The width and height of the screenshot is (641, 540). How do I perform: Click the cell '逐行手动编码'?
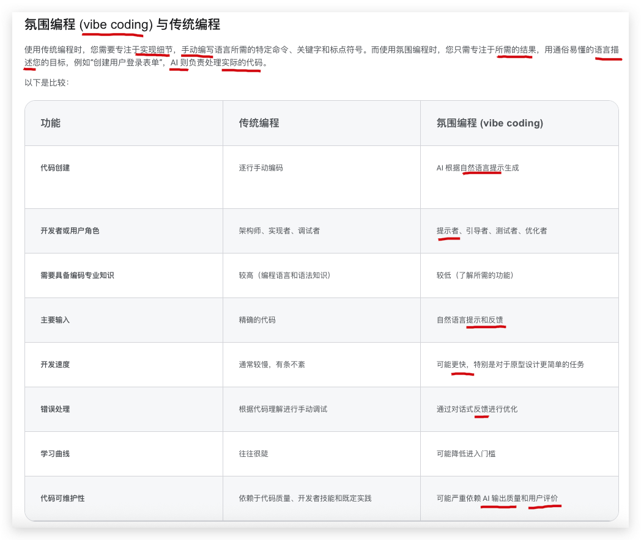pos(261,168)
